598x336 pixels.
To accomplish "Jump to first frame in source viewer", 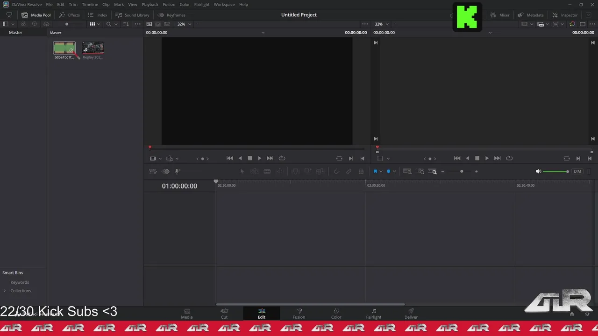I will tap(230, 158).
